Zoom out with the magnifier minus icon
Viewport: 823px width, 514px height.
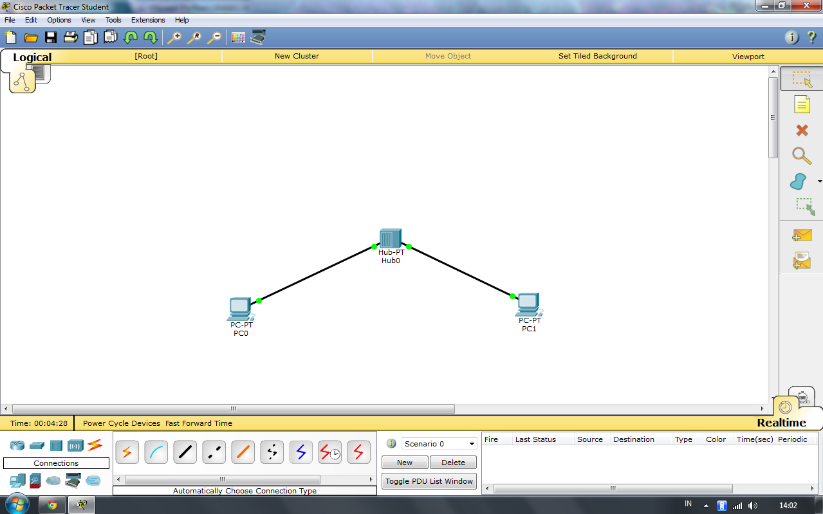coord(214,37)
